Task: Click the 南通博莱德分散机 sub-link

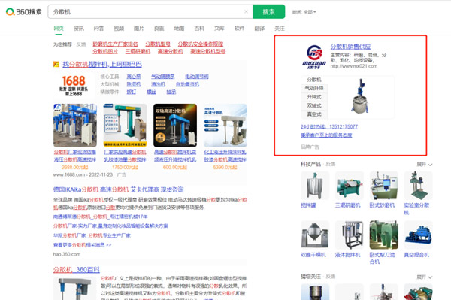Action: tap(101, 217)
